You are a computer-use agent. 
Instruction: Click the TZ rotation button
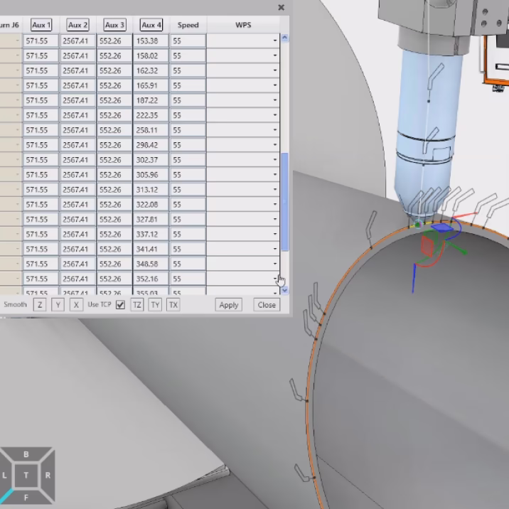[137, 305]
